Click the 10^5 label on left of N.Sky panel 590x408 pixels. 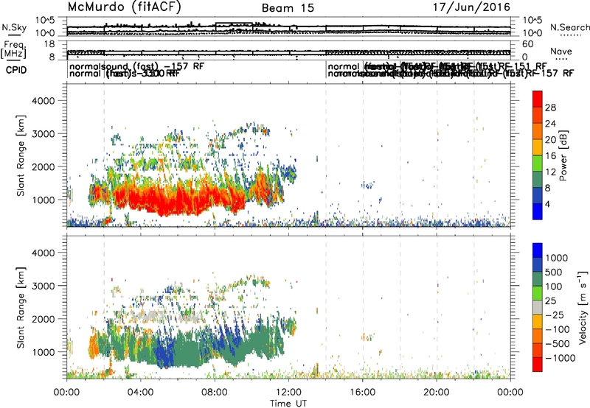point(45,21)
